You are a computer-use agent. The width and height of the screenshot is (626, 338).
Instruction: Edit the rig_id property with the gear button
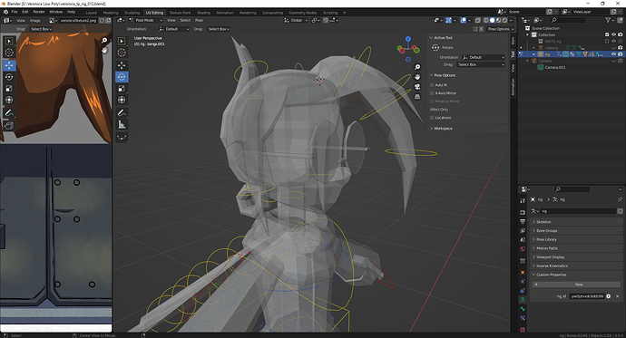pyautogui.click(x=609, y=296)
